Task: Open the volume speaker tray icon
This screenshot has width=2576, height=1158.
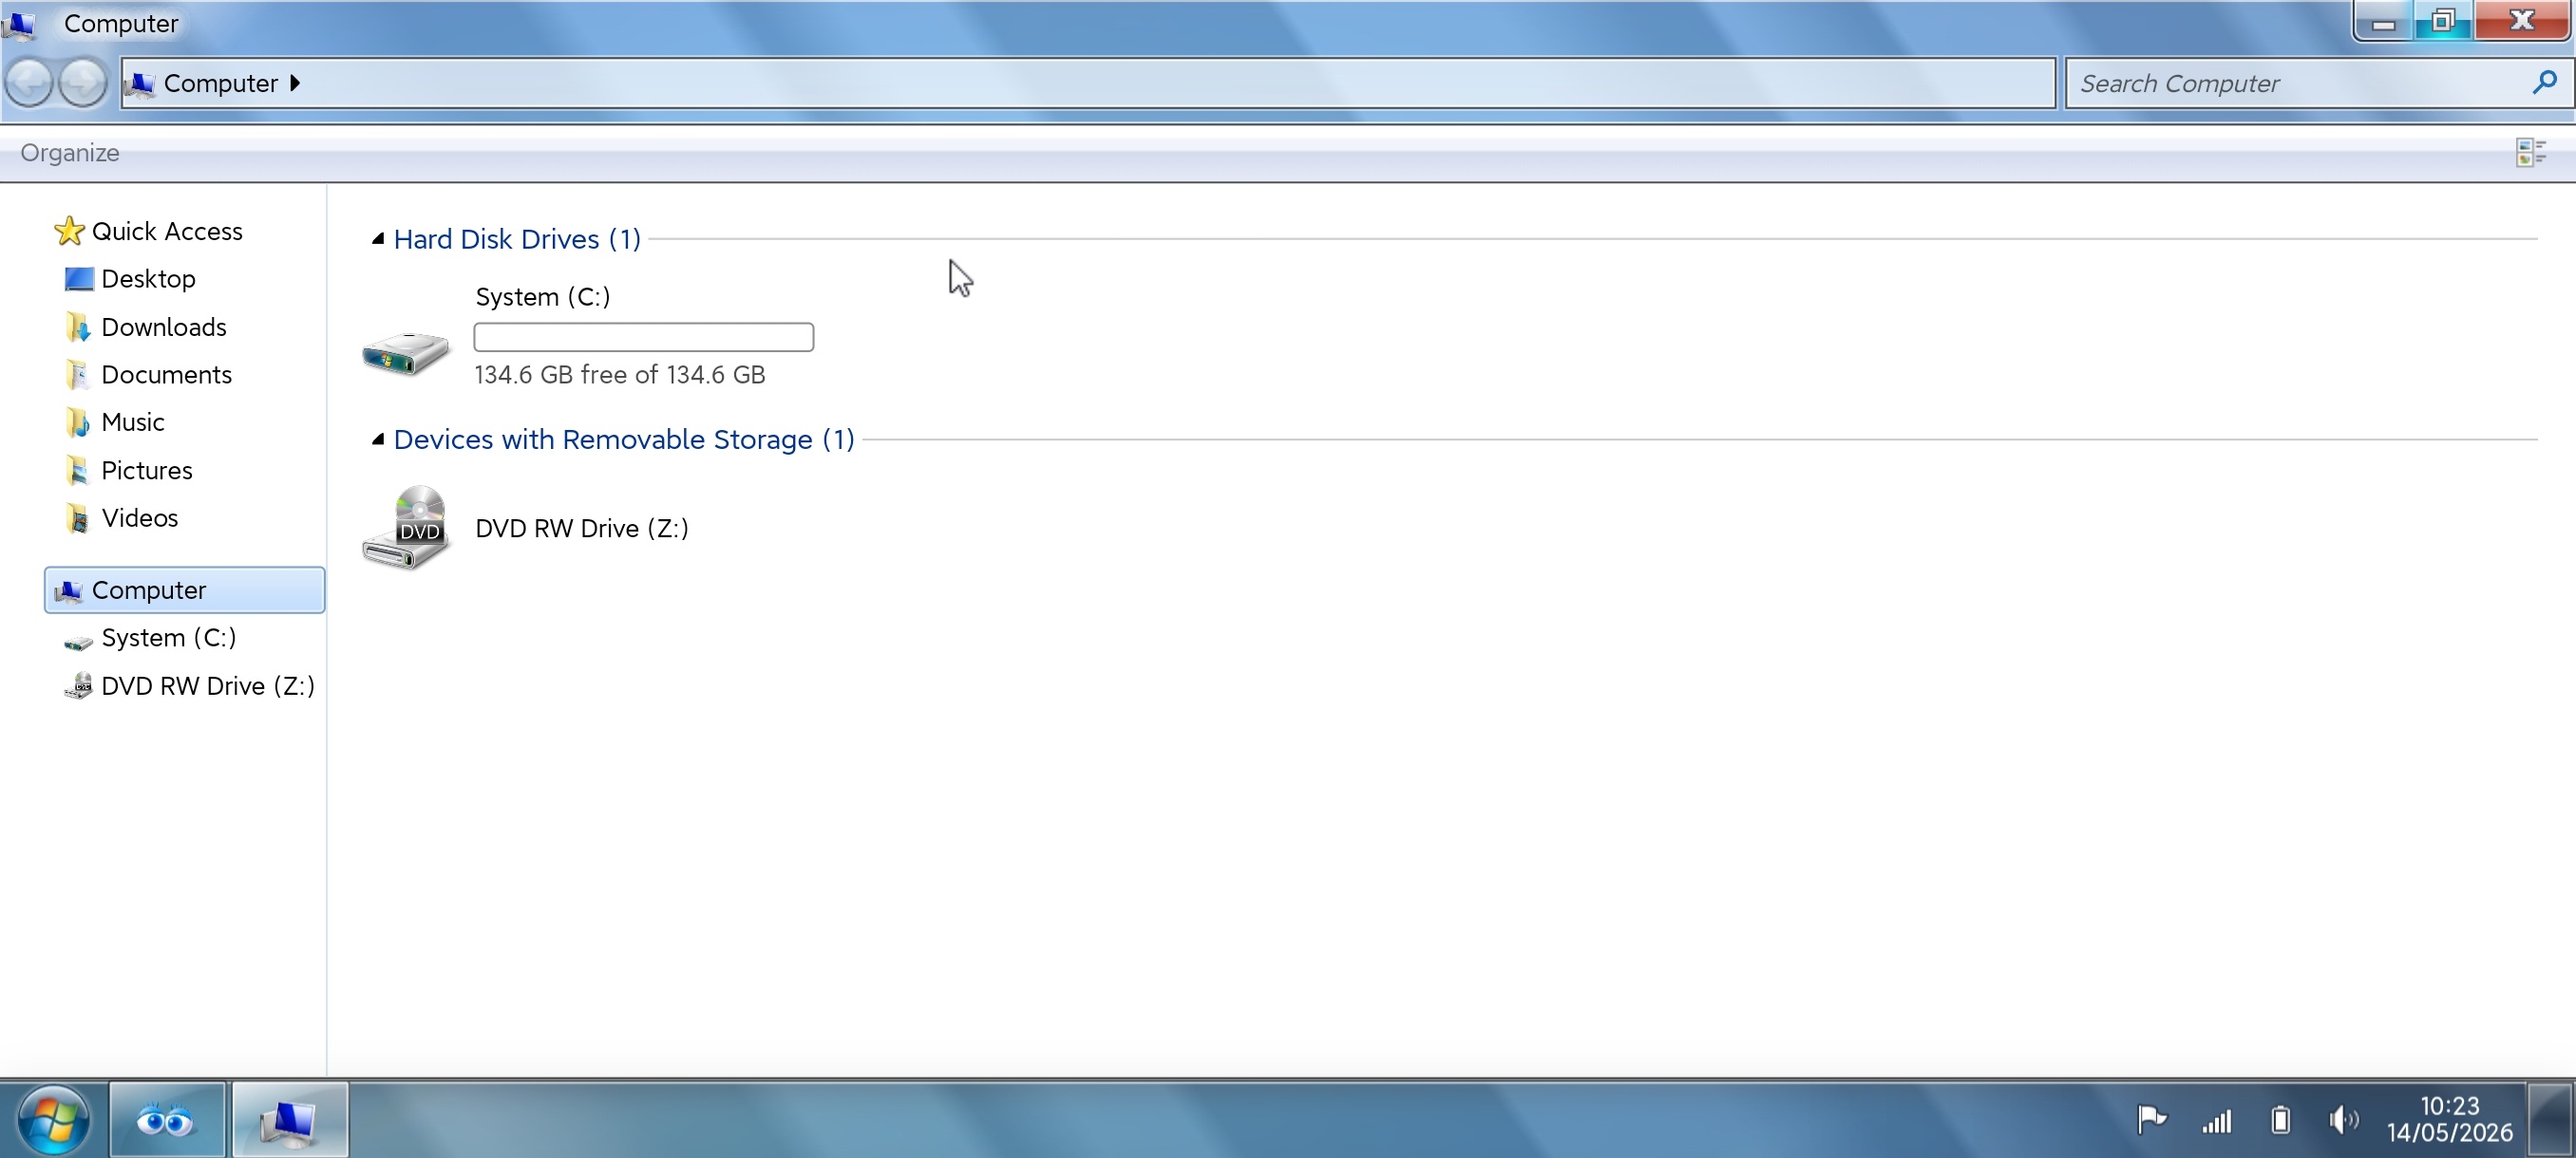Action: point(2343,1119)
